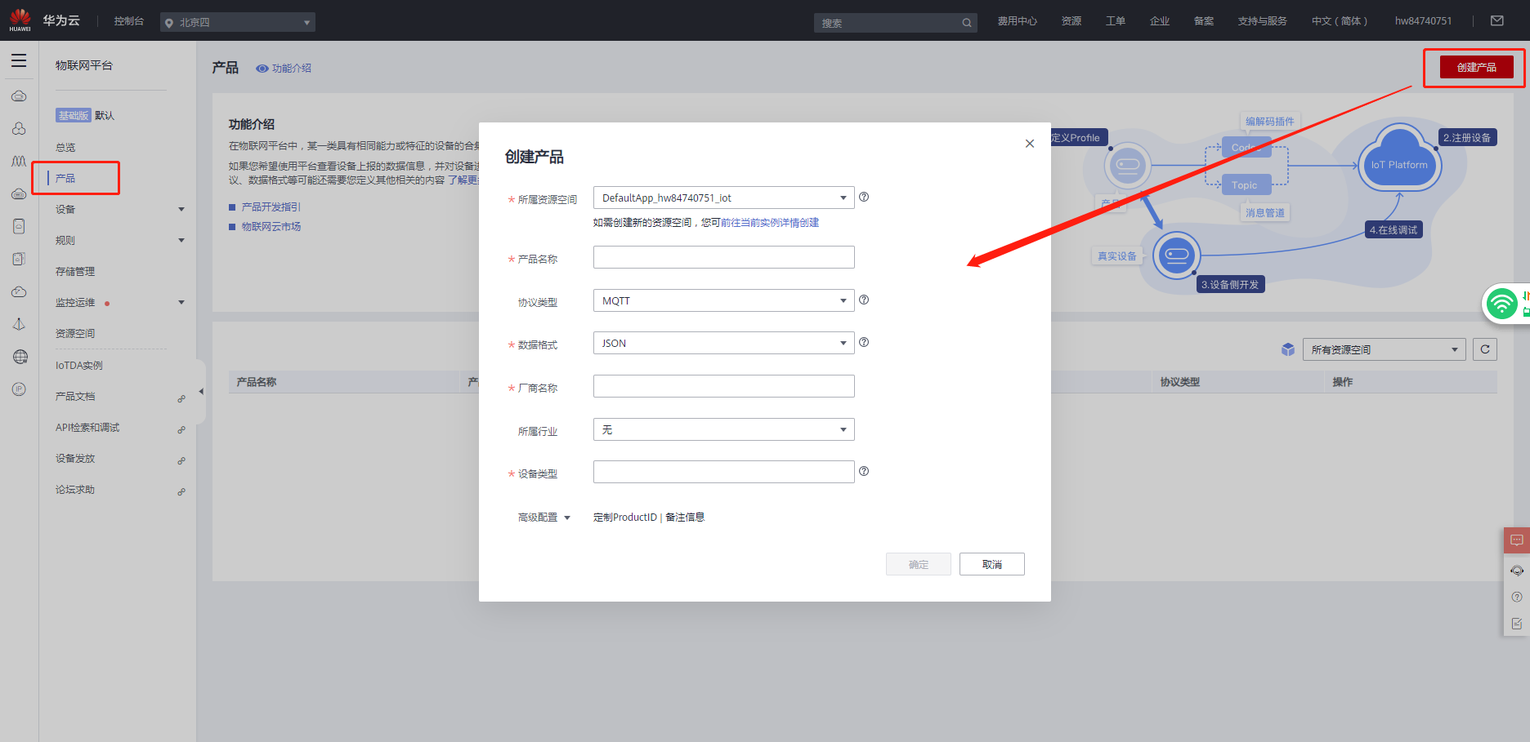Open the 所属行业 dropdown
Screen dimensions: 1530x742
coord(723,429)
